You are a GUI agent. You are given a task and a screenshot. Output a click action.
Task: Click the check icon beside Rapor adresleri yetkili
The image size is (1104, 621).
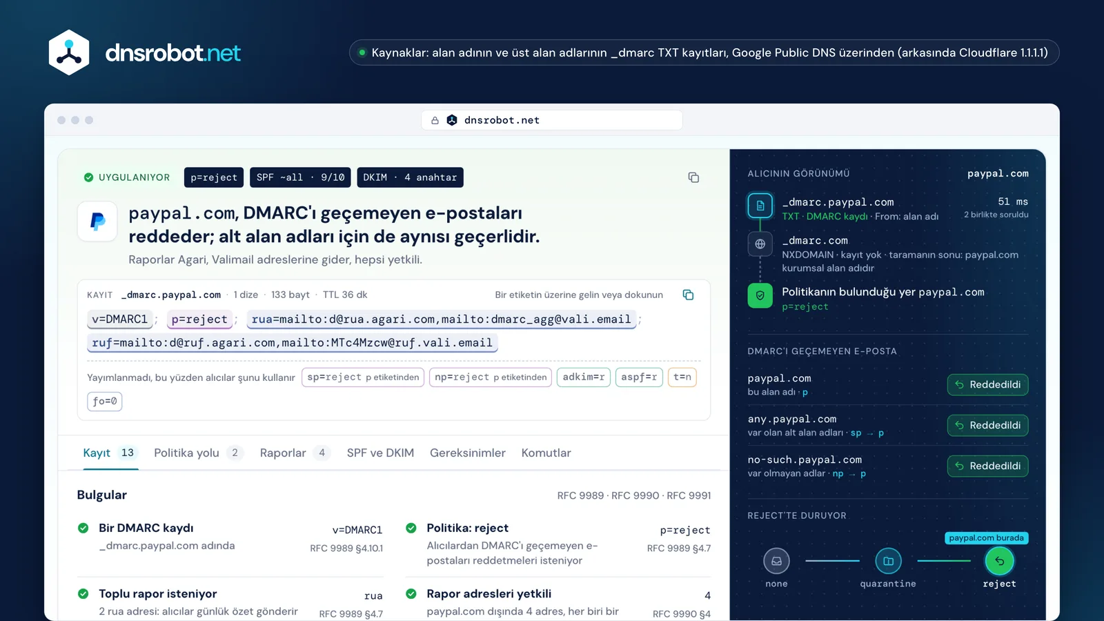point(411,593)
